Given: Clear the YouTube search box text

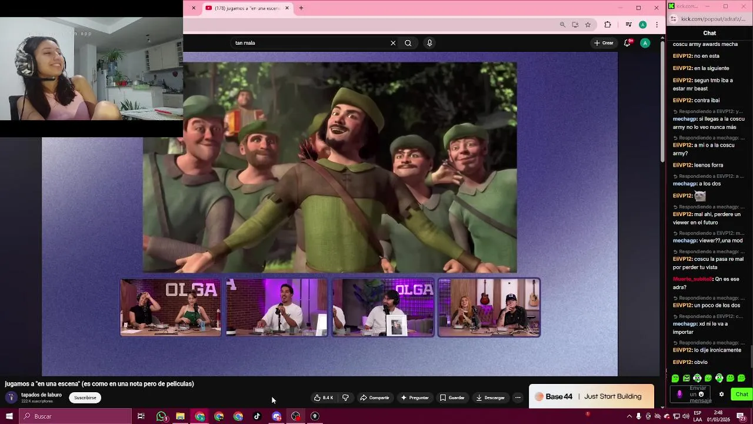Looking at the screenshot, I should (x=393, y=43).
